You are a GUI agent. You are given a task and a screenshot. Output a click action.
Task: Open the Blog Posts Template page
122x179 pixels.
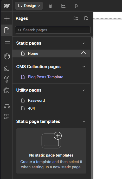coord(46,77)
